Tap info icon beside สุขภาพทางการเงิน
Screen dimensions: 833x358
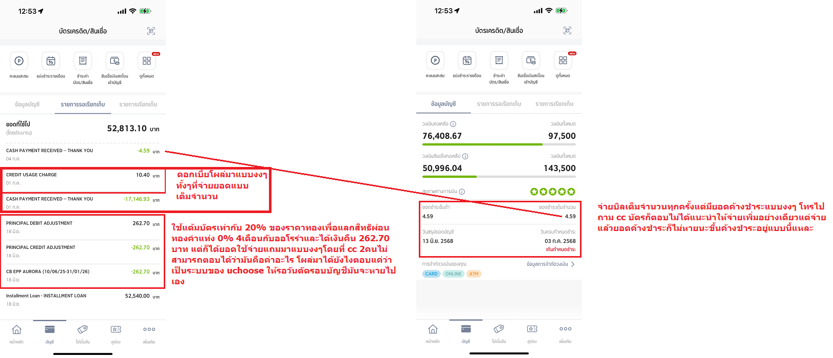(x=462, y=192)
